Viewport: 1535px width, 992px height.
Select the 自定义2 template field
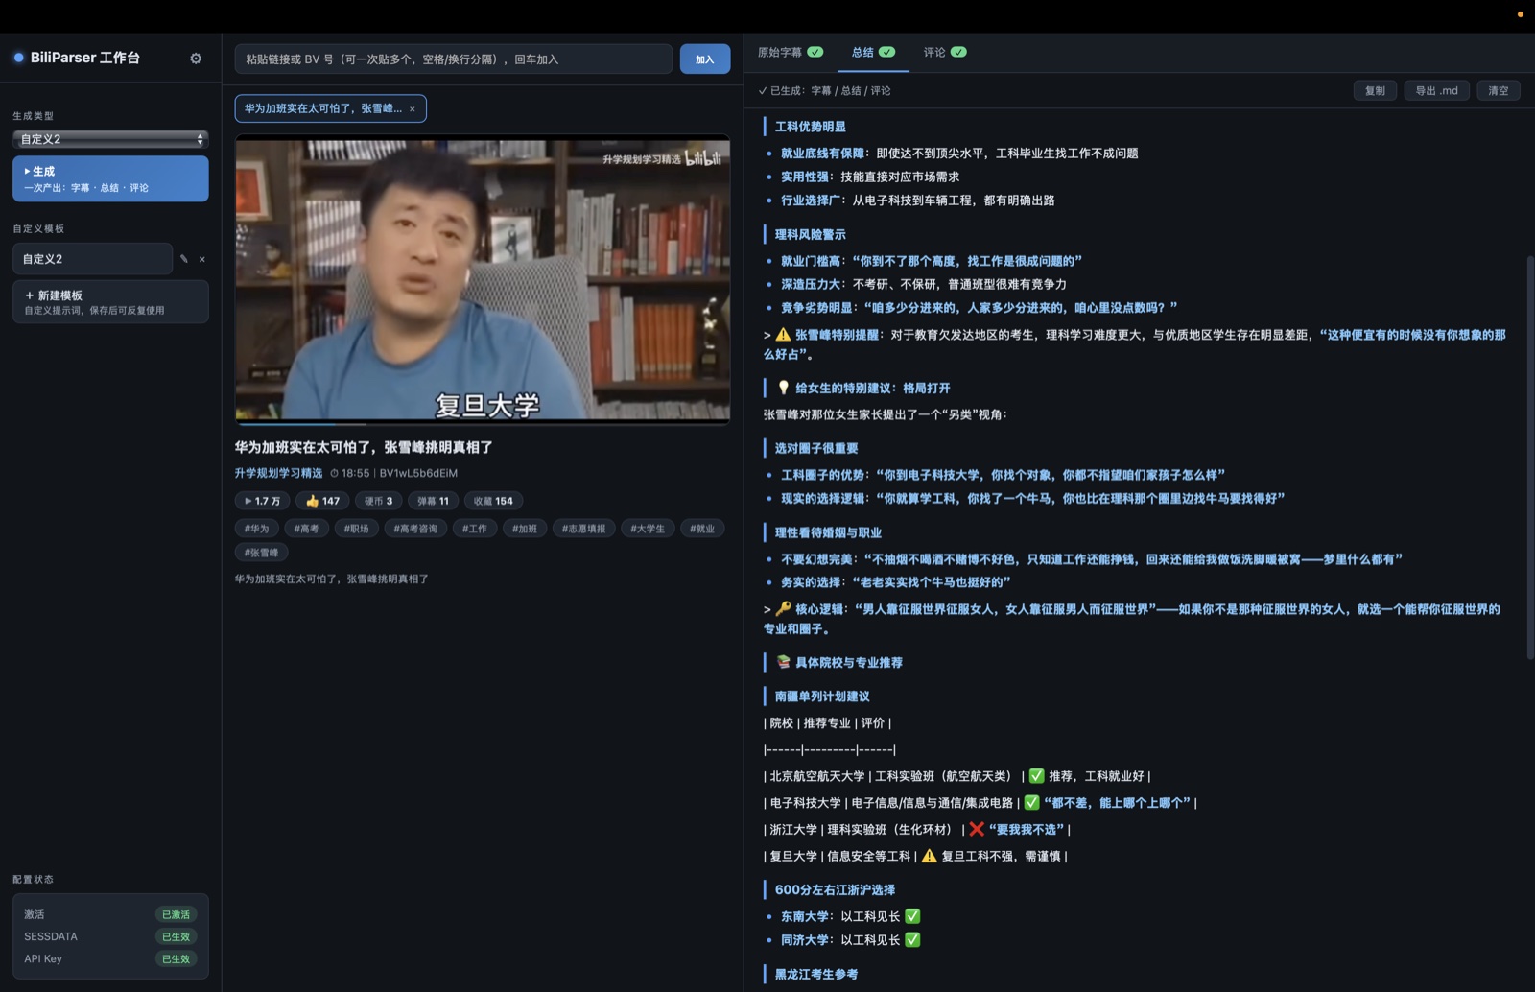92,259
